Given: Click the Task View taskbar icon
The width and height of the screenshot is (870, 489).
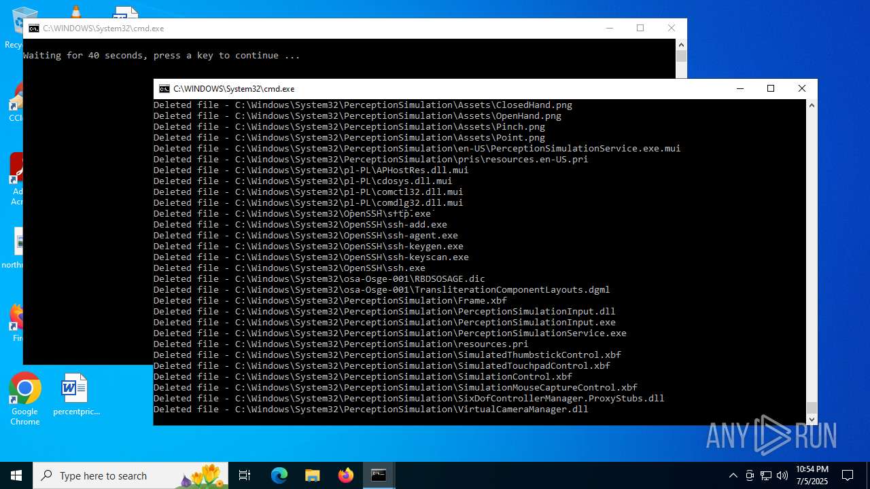Looking at the screenshot, I should (x=245, y=475).
